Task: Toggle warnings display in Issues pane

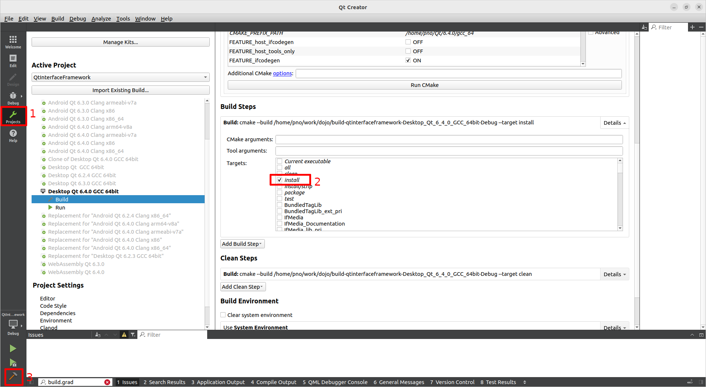Action: click(x=124, y=335)
